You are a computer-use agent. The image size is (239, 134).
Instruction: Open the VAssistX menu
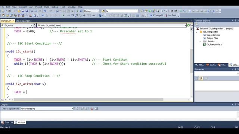(23, 7)
